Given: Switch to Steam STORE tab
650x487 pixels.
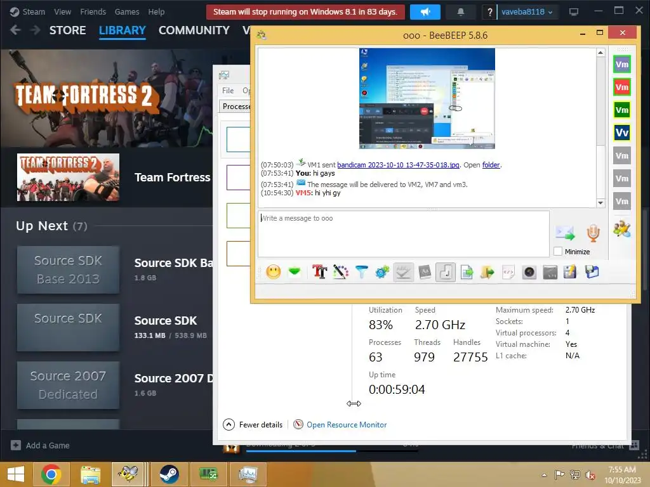Looking at the screenshot, I should 67,30.
